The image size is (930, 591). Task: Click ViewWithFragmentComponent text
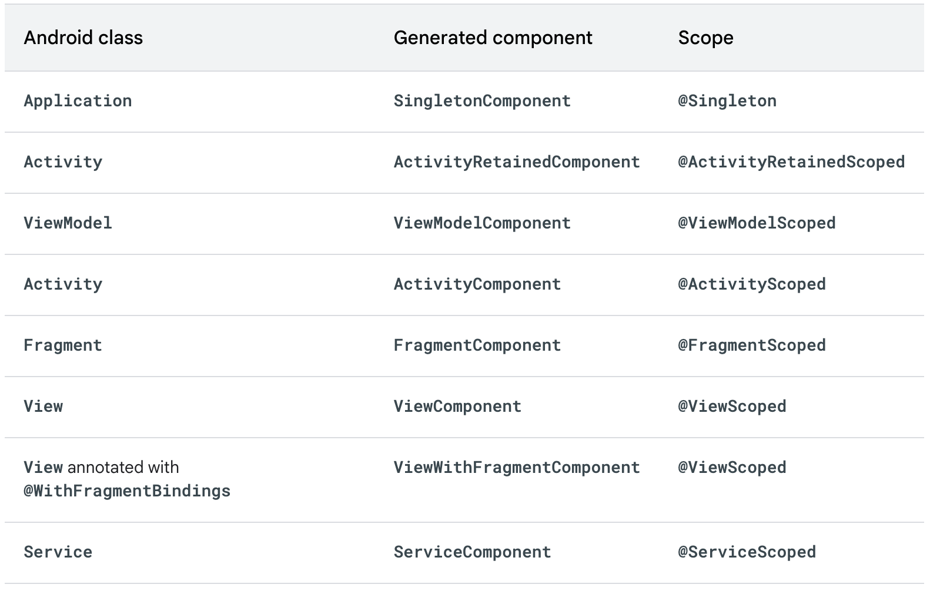tap(517, 468)
